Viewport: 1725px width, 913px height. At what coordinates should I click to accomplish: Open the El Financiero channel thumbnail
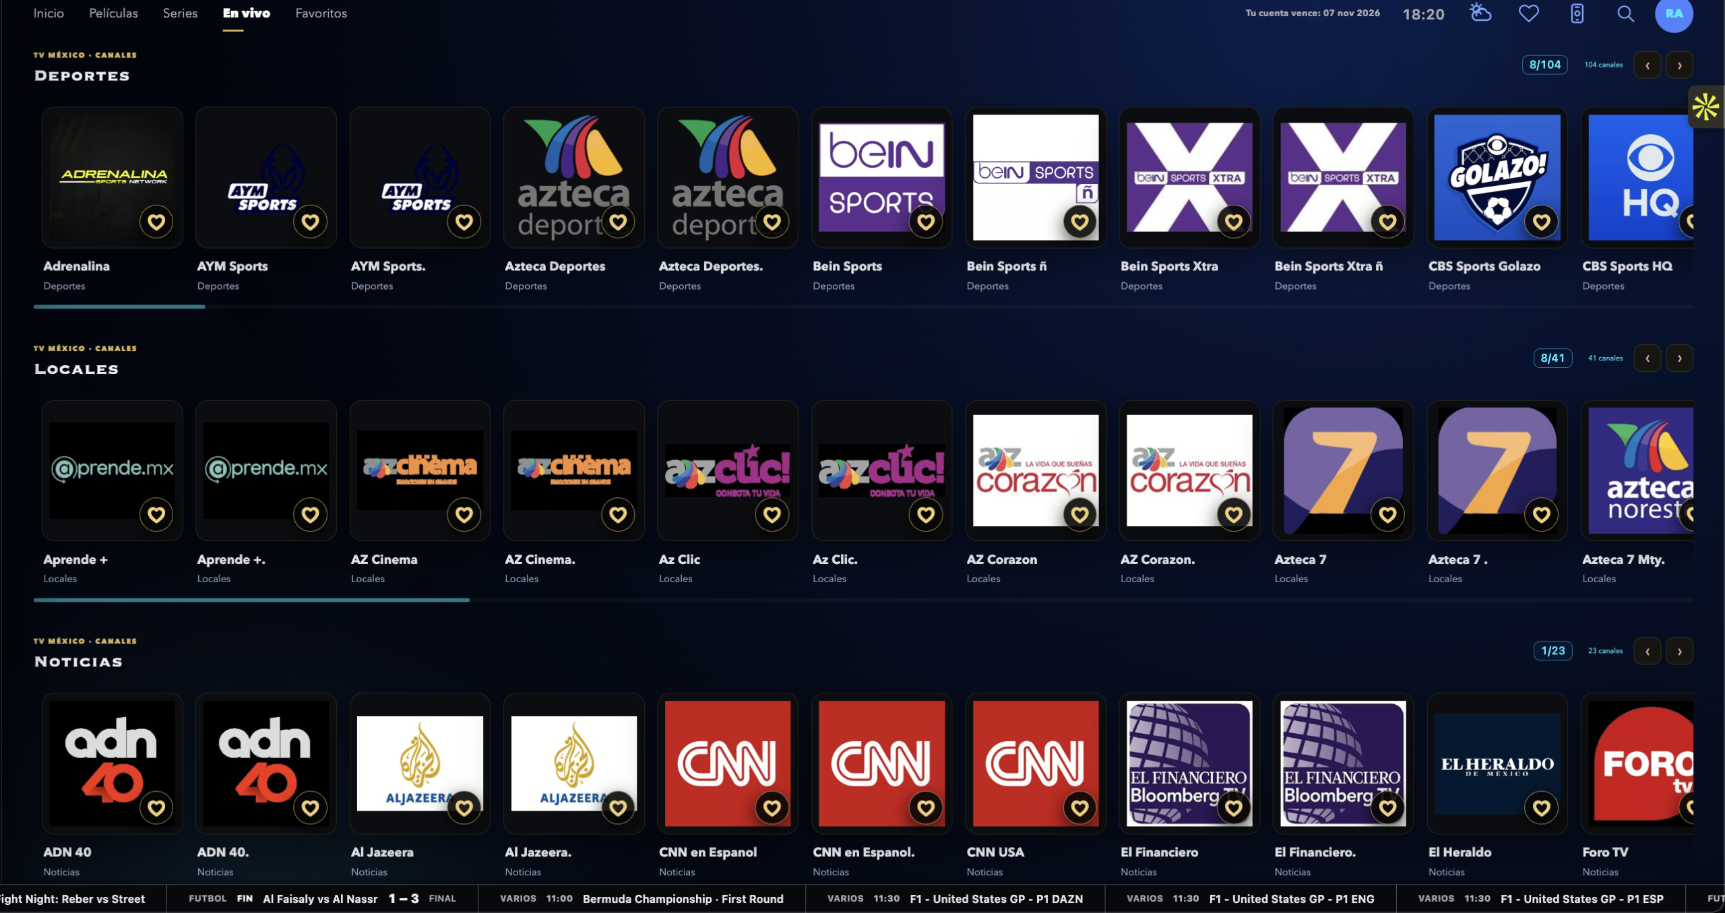coord(1189,763)
